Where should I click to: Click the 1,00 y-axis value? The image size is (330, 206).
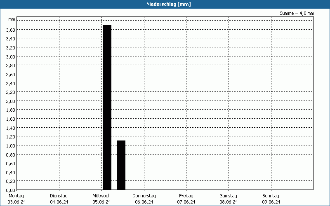pos(11,146)
